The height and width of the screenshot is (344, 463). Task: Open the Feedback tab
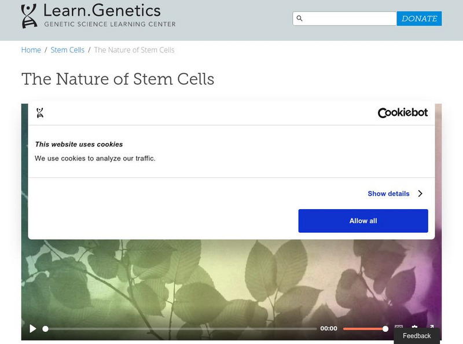(x=417, y=336)
